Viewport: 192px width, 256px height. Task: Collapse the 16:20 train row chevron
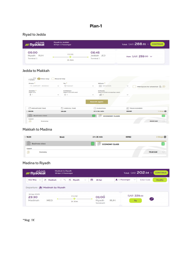pyautogui.click(x=25, y=137)
